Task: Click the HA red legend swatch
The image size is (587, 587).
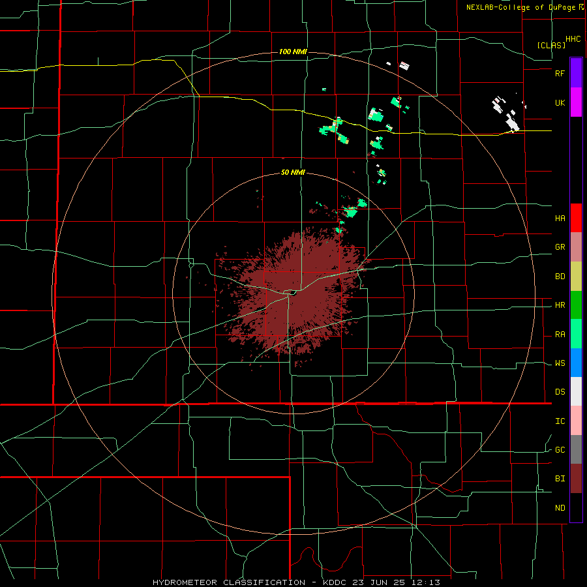Action: click(x=576, y=218)
